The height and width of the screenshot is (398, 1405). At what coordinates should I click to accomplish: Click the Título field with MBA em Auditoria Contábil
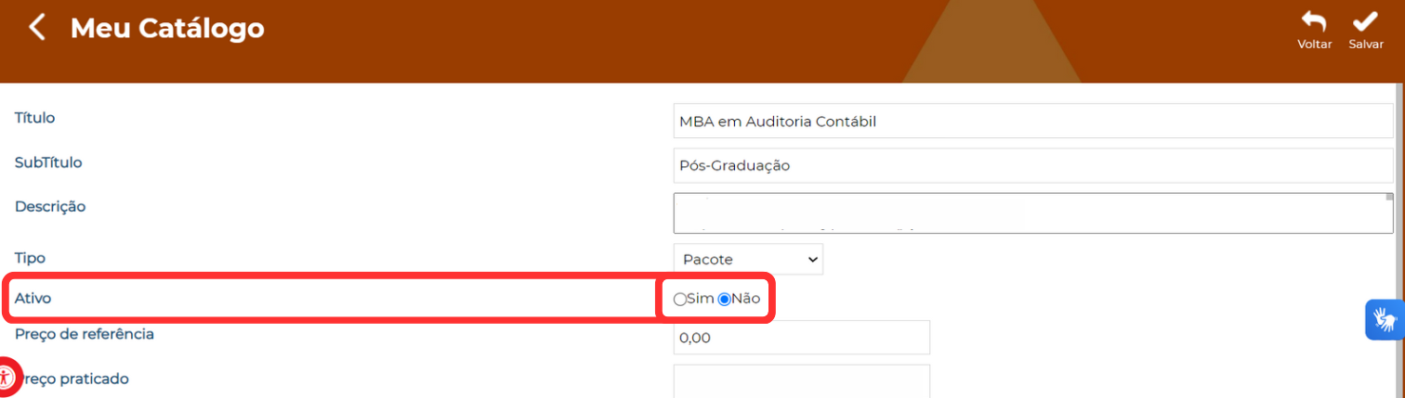point(1033,121)
